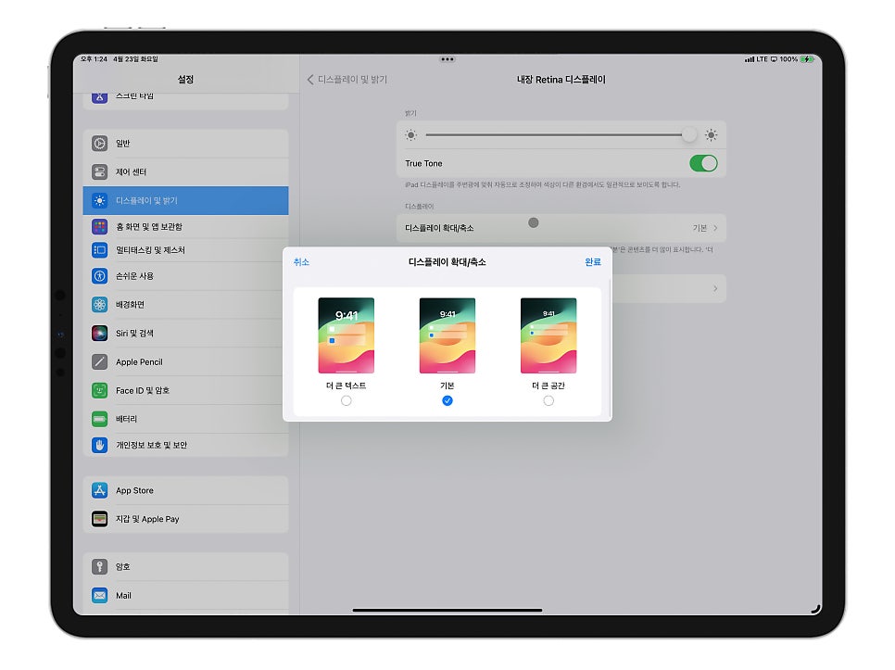895x670 pixels.
Task: Open the 멀티태스킹 및 제스처 icon
Action: (99, 250)
